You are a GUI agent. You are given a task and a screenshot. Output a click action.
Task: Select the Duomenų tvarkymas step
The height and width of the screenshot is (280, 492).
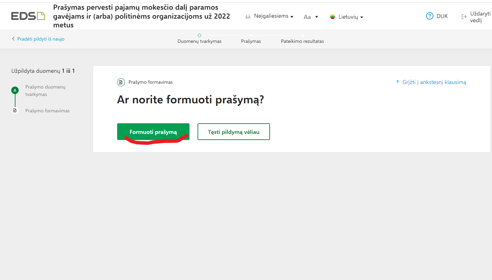(x=200, y=41)
